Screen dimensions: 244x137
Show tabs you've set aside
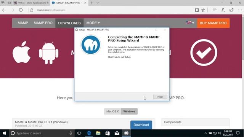3,3
